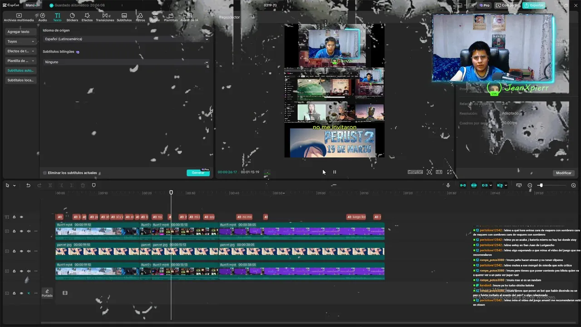Viewport: 581px width, 327px height.
Task: Click the zoom out timeline magnifier
Action: [530, 185]
